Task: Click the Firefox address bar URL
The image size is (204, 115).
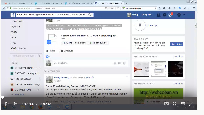Action: coord(34,8)
